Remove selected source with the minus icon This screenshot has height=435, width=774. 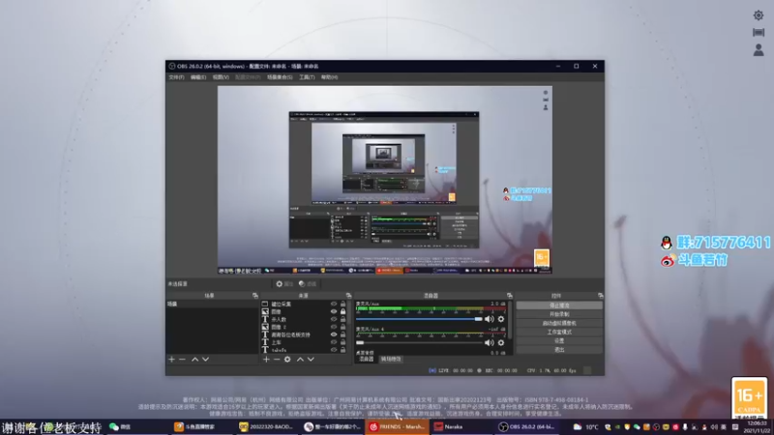277,359
